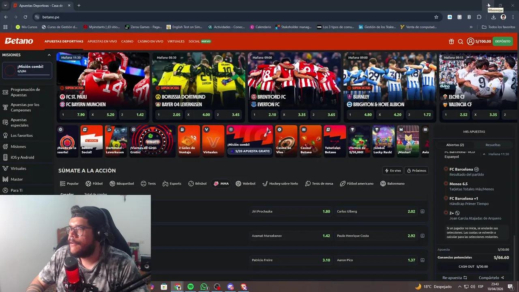Open the bookmarks chevron showing more favorites
Viewport: 519px width, 292px height.
tap(471, 27)
